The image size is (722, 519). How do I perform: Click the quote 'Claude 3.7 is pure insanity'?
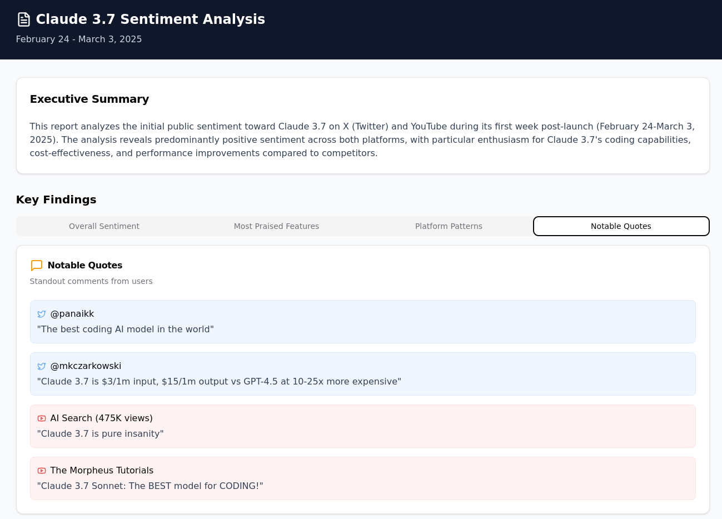click(x=101, y=434)
